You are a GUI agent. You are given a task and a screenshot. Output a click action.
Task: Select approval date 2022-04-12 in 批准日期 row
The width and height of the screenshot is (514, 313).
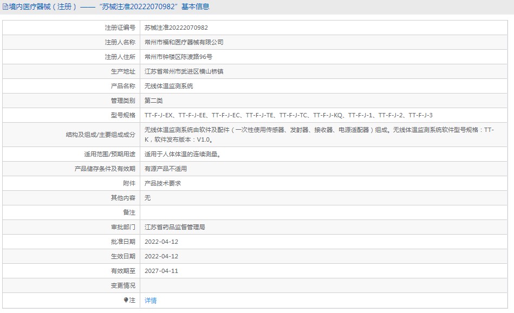coord(161,242)
